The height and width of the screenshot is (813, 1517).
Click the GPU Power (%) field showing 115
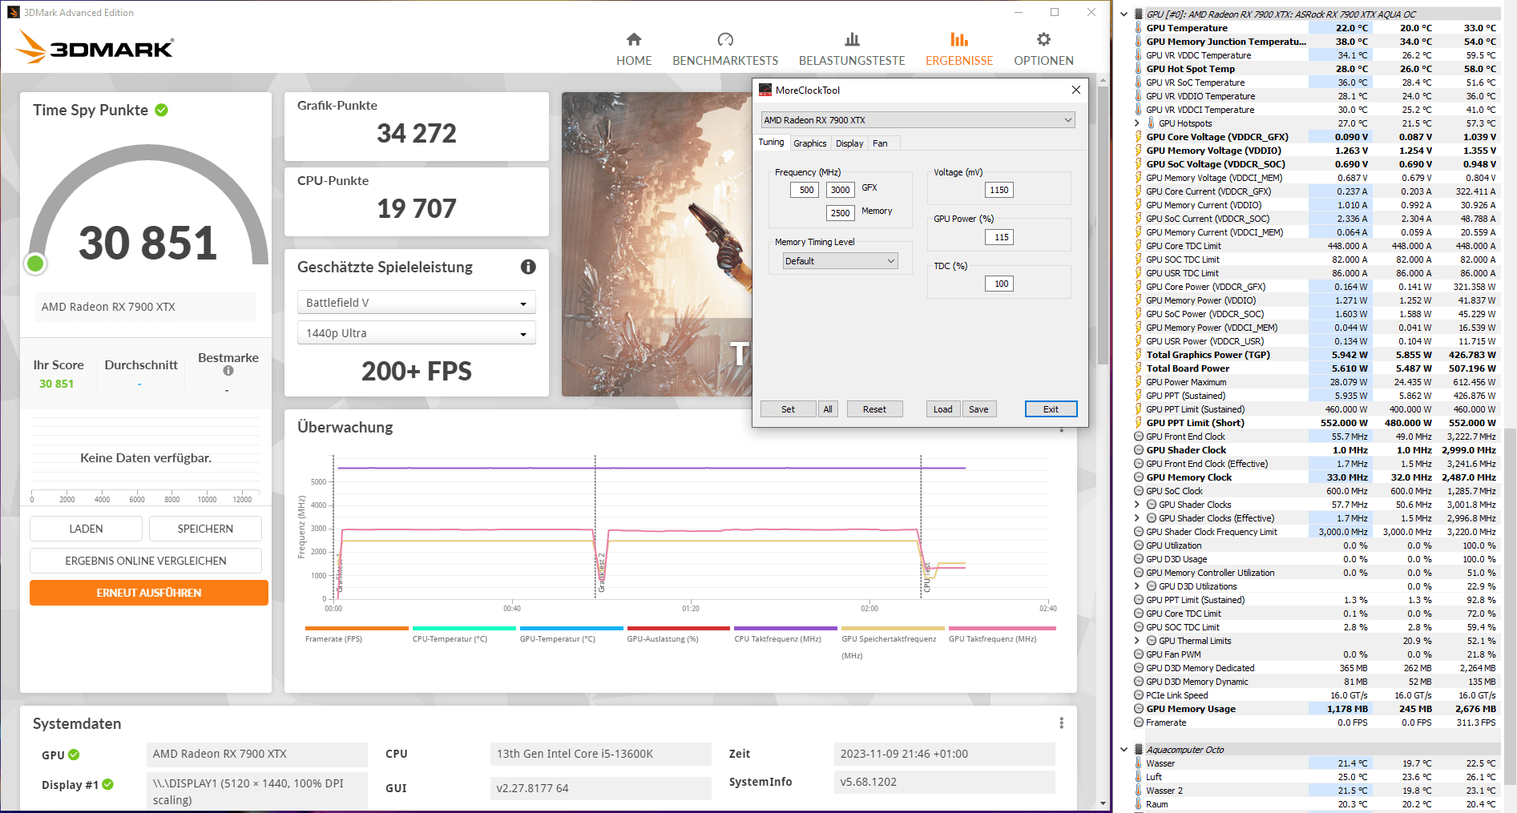[x=999, y=237]
